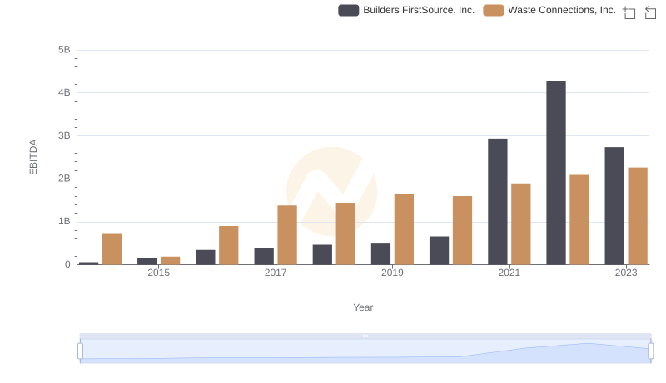Select the 2022 Builders FirstSource bar
The height and width of the screenshot is (383, 666).
click(x=556, y=173)
